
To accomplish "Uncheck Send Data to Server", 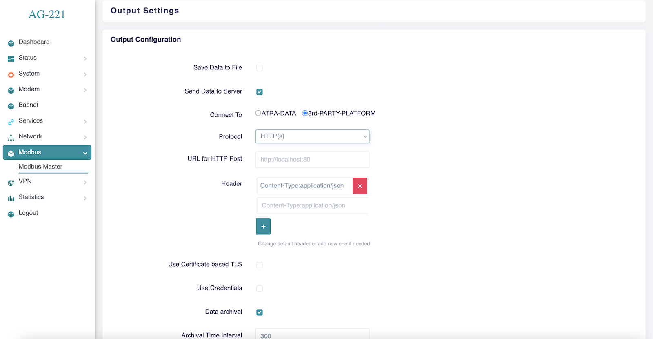I will click(260, 92).
